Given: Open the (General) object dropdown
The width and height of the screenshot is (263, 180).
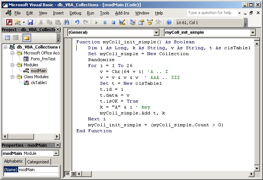Looking at the screenshot, I should click(x=156, y=32).
